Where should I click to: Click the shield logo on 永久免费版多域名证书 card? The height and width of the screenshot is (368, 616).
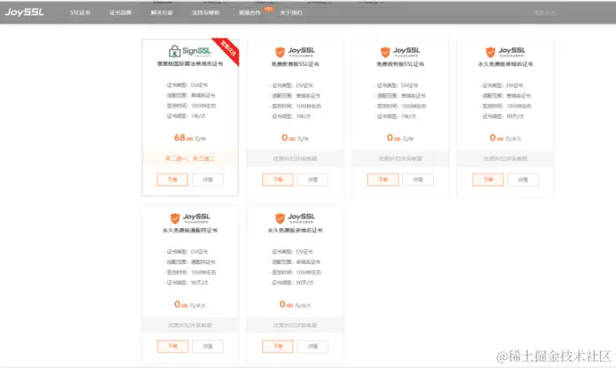point(280,218)
